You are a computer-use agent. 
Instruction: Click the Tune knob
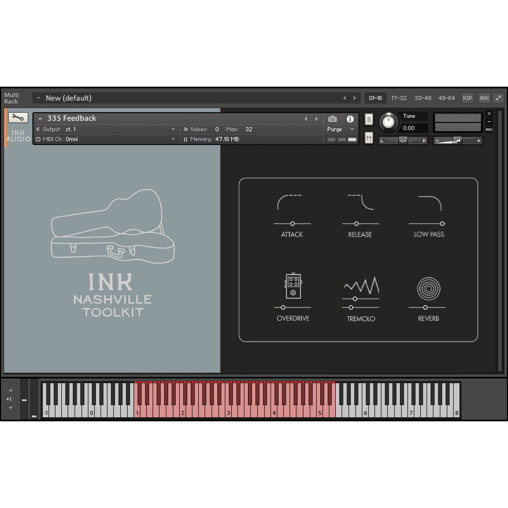[388, 122]
